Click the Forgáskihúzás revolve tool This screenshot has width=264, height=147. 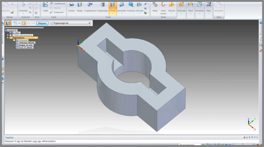click(90, 7)
